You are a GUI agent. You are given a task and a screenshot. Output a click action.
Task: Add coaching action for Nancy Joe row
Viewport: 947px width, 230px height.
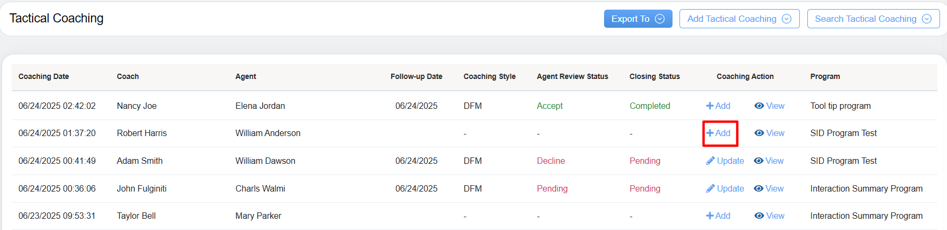pos(718,106)
